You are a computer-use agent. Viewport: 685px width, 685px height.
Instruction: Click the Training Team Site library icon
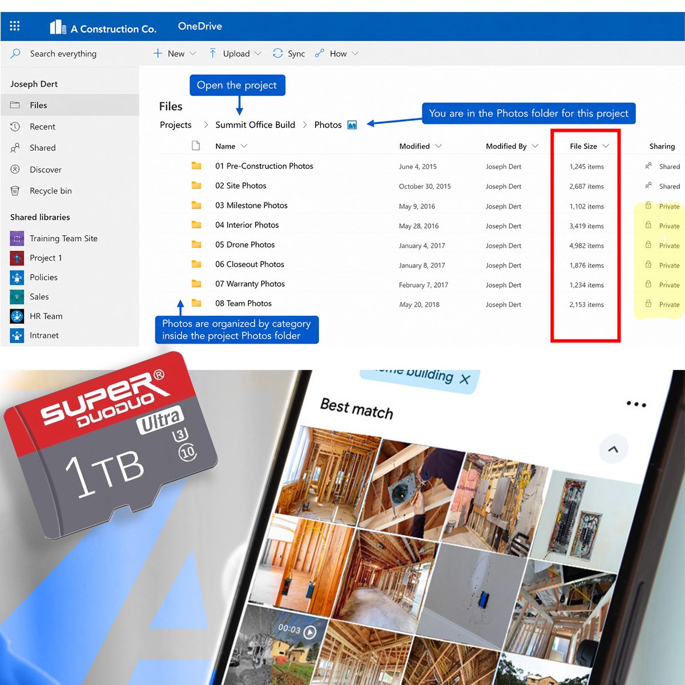tap(17, 239)
